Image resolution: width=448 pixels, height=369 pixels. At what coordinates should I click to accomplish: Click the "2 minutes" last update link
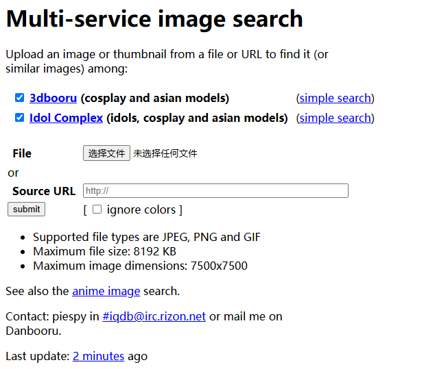click(x=98, y=356)
